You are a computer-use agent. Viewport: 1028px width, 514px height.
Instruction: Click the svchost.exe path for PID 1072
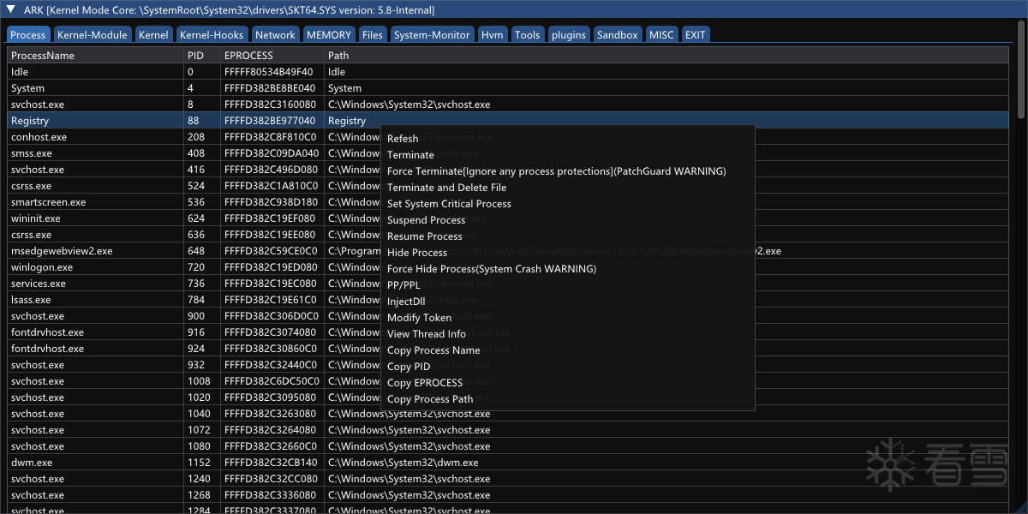click(409, 430)
